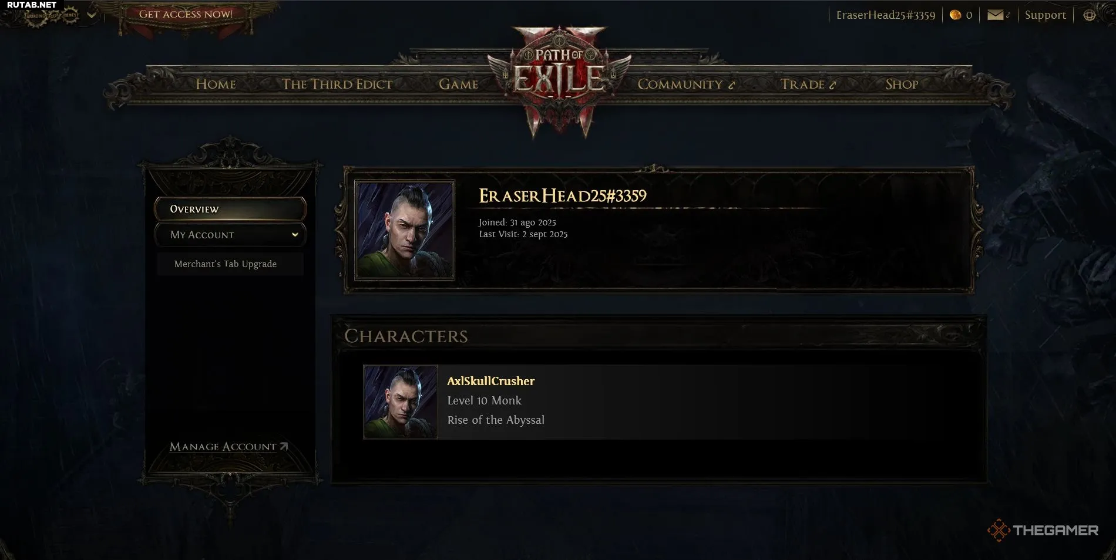This screenshot has height=560, width=1116.
Task: Click the Manage Account external arrow icon
Action: pos(284,446)
